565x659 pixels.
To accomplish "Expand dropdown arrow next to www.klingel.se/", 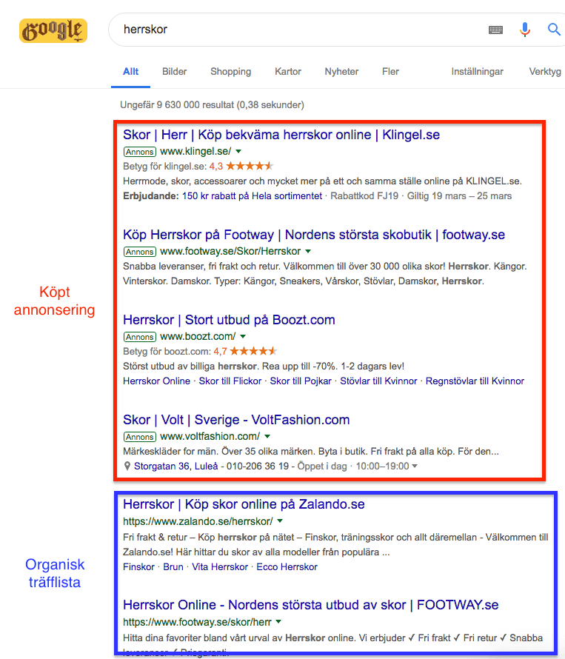I will (x=238, y=151).
